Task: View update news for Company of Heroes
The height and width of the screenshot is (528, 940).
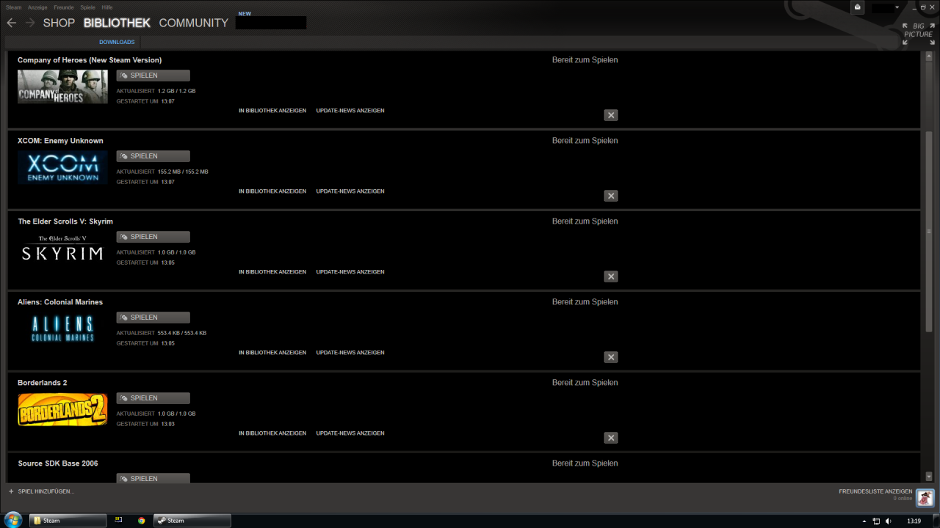Action: point(350,111)
